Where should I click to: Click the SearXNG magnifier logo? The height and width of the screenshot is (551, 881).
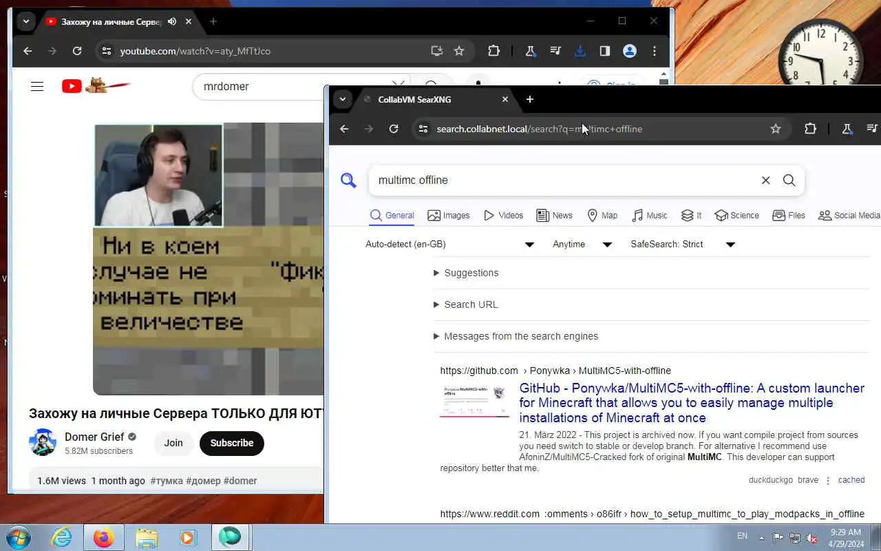(x=349, y=180)
